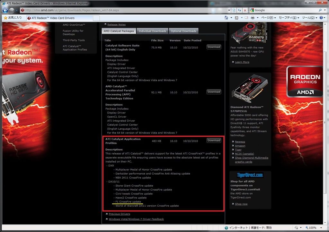Download ATI Catalyst Application Profiles

point(214,141)
